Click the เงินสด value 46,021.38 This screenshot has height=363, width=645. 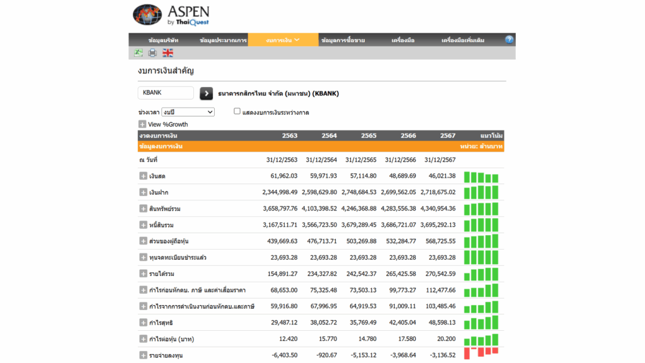point(442,176)
